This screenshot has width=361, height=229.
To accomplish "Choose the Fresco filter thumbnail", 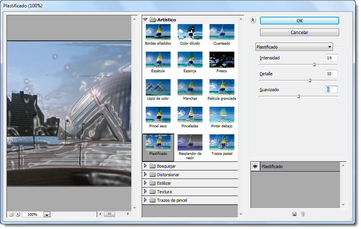I will (x=222, y=60).
